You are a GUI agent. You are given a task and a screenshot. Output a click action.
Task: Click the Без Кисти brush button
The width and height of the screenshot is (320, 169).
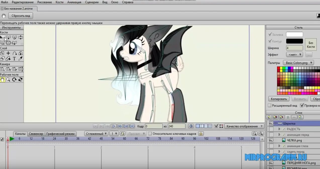click(x=311, y=45)
